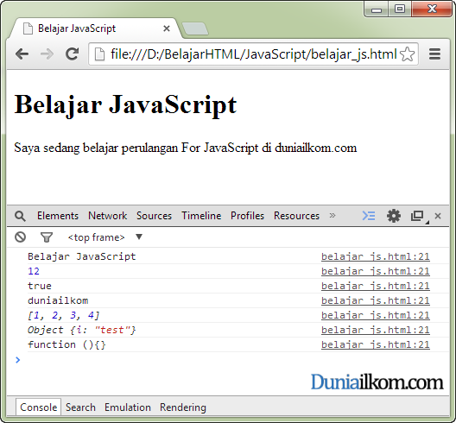Screen dimensions: 456x423
Task: Toggle the show console drawer icon
Action: (369, 216)
